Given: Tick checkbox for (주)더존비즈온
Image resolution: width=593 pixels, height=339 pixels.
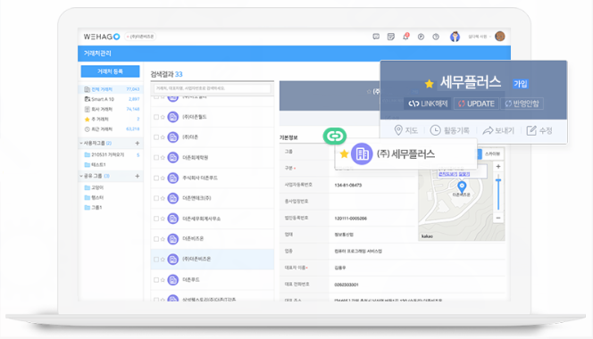Looking at the screenshot, I should [155, 260].
